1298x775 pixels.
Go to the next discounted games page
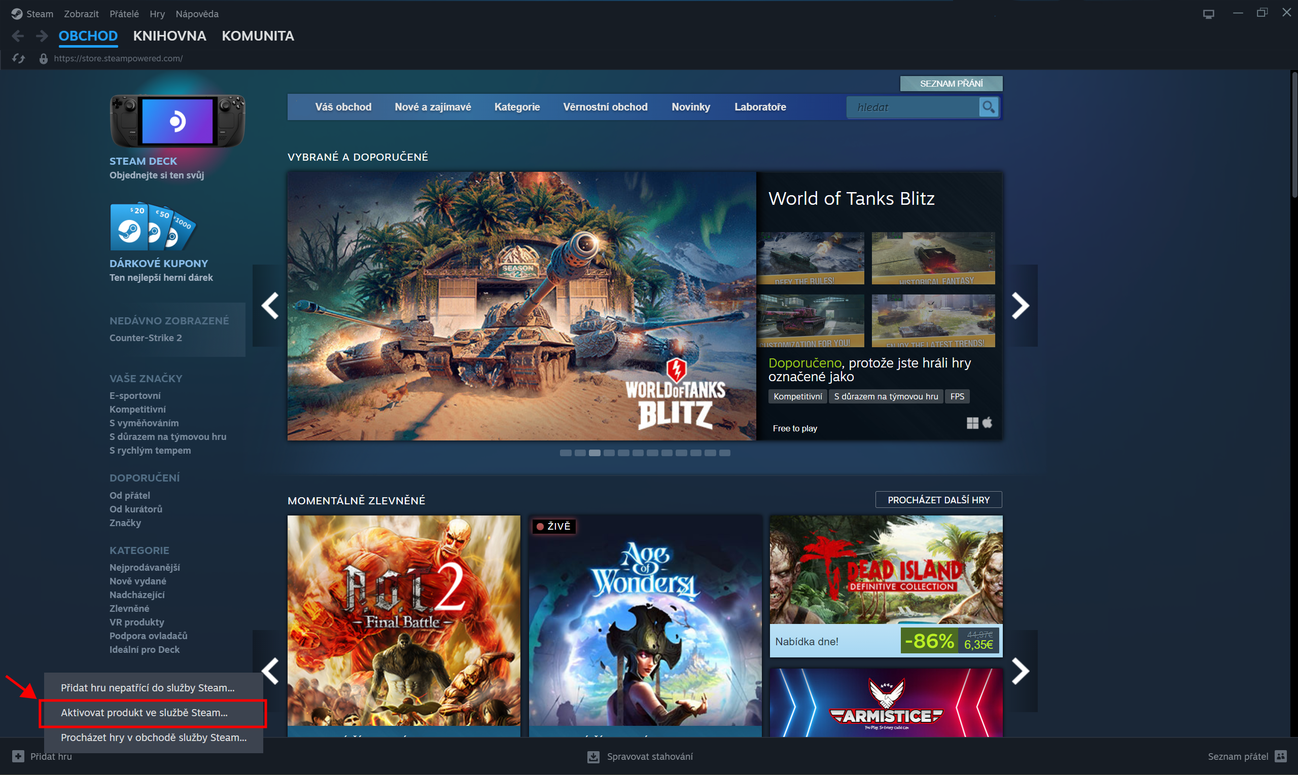[x=1020, y=671]
